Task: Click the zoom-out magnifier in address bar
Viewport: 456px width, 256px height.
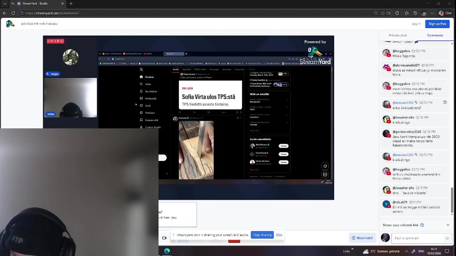Action: pyautogui.click(x=376, y=13)
